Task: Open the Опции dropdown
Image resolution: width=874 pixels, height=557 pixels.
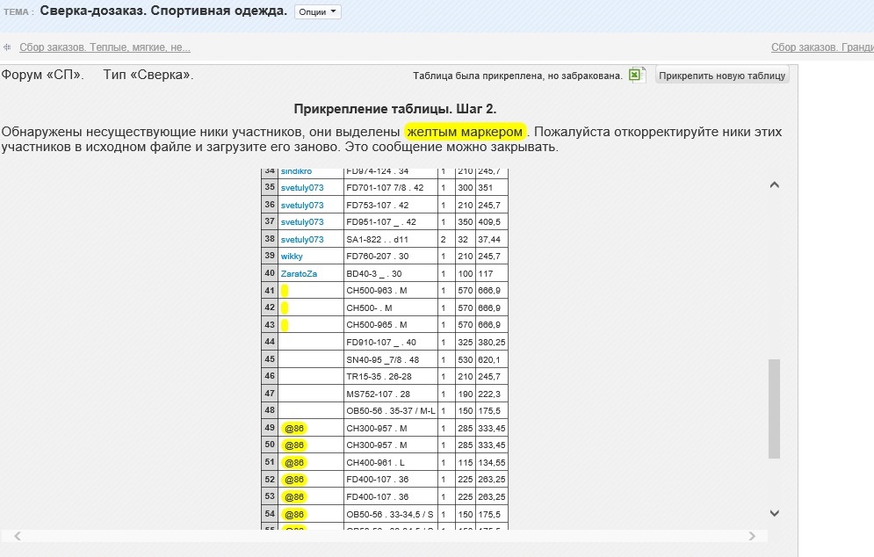Action: pos(317,12)
